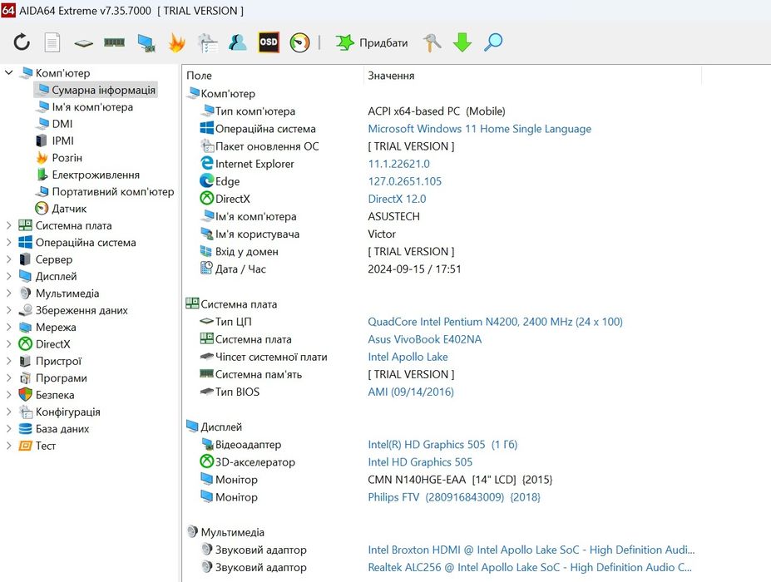This screenshot has width=771, height=582.
Task: Expand the DirectX tree node
Action: coord(9,344)
